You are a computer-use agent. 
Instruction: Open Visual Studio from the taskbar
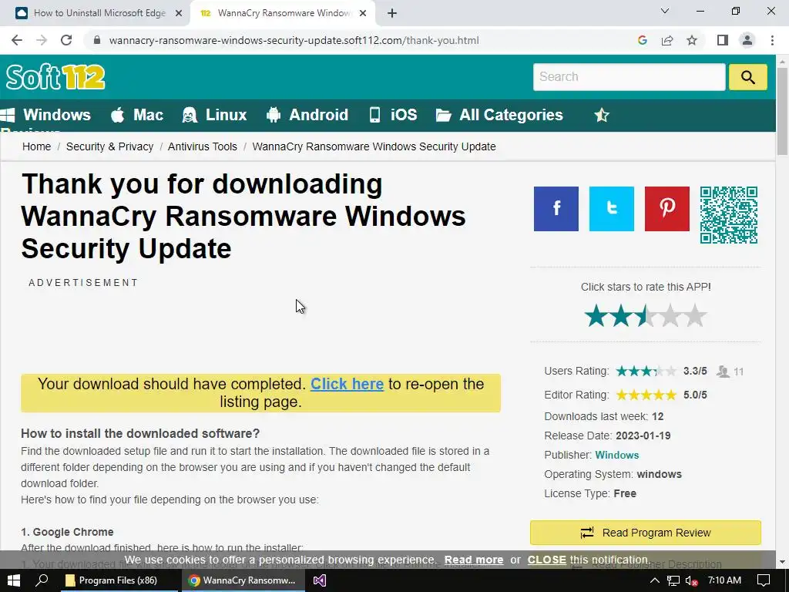point(320,580)
